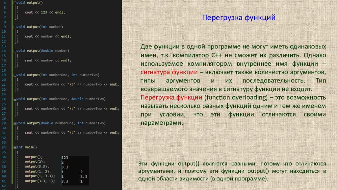Collapse output(int numberOne, double numberTwo) block
This screenshot has width=337, height=190.
point(15,99)
